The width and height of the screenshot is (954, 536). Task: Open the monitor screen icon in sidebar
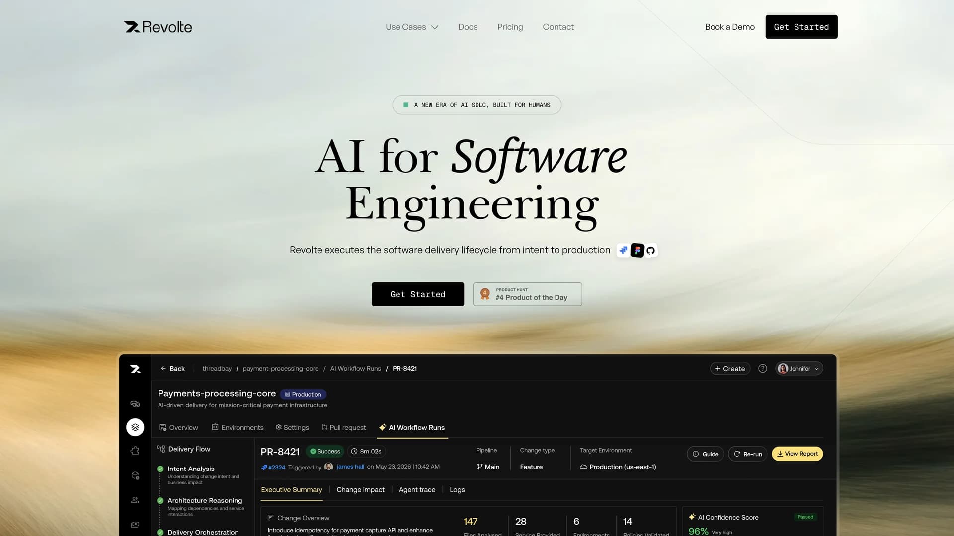135,524
